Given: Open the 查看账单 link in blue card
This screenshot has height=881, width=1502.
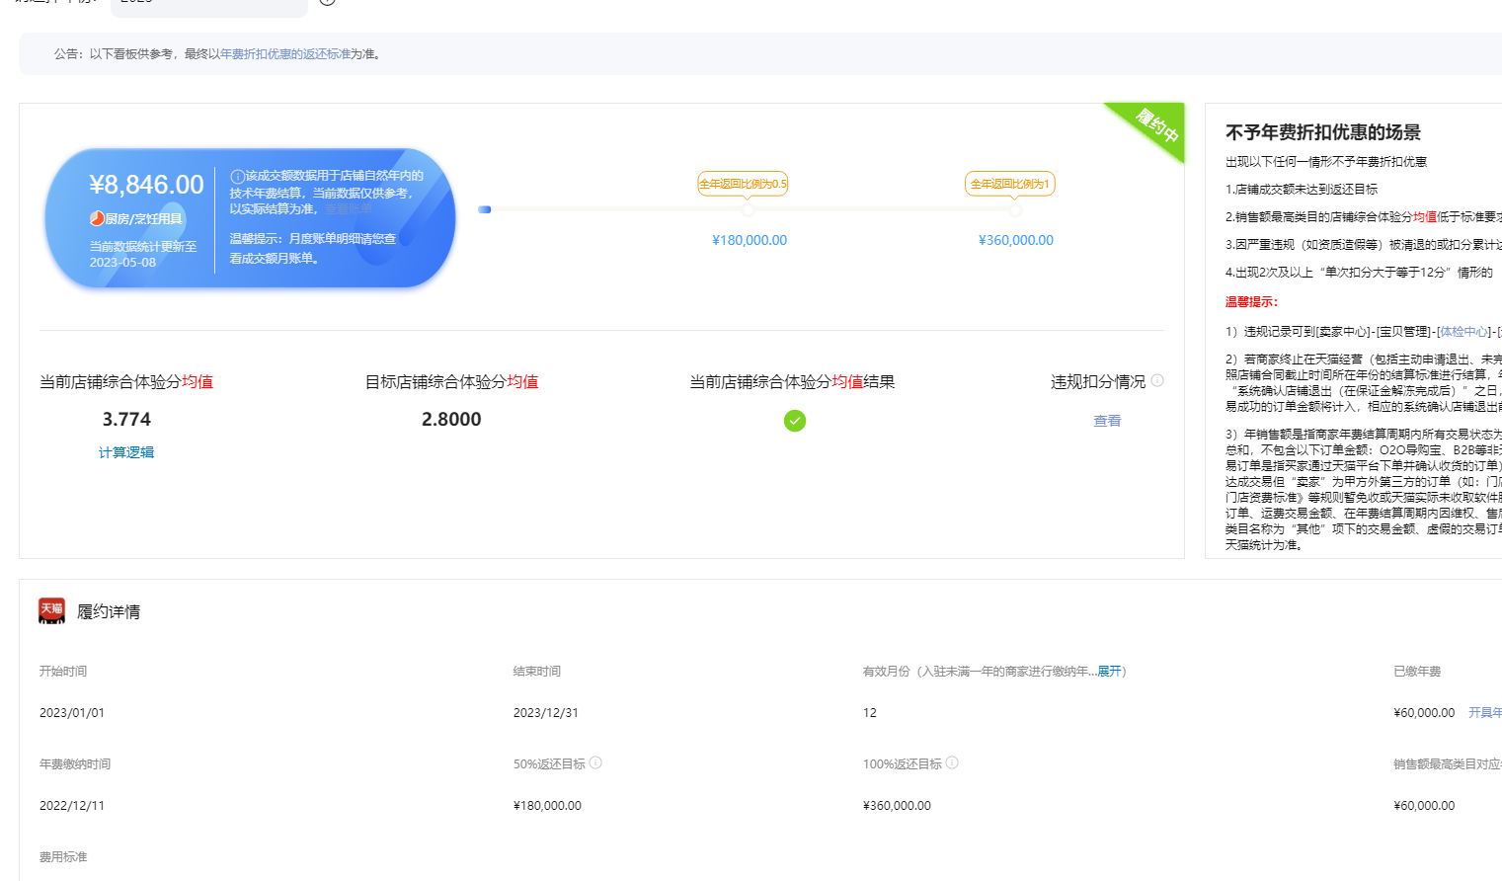Looking at the screenshot, I should click(349, 209).
